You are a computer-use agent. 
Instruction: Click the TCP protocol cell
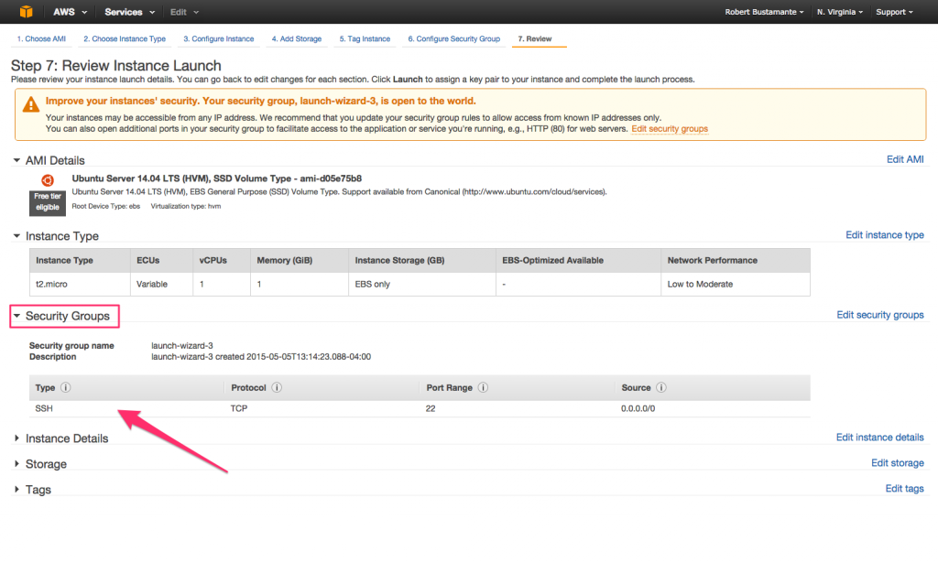point(239,408)
